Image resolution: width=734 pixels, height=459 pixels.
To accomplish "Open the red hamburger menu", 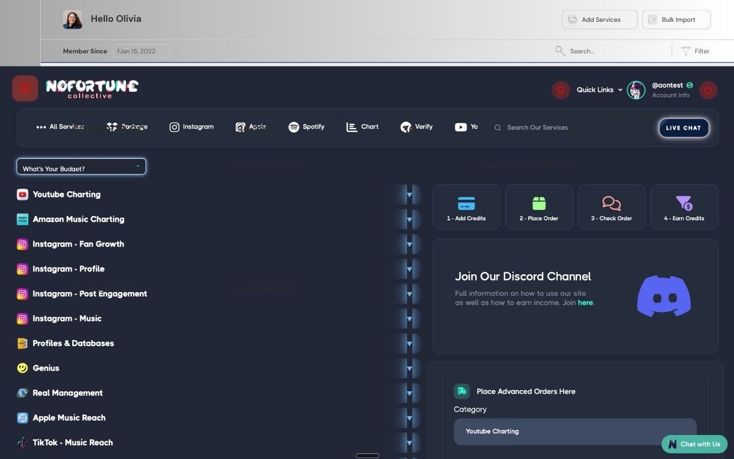I will point(25,88).
